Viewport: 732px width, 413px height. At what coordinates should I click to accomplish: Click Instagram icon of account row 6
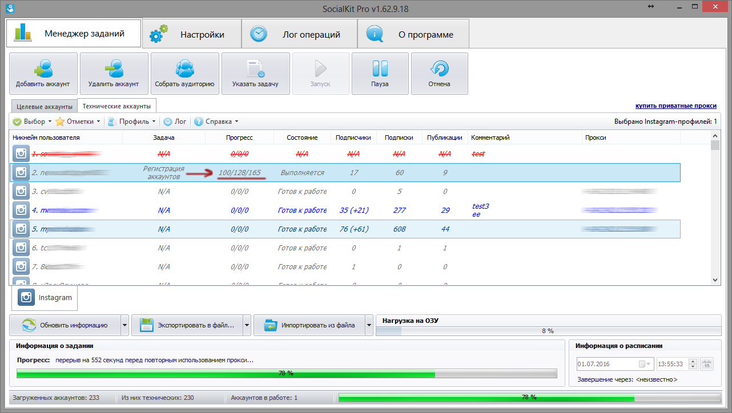tap(21, 248)
